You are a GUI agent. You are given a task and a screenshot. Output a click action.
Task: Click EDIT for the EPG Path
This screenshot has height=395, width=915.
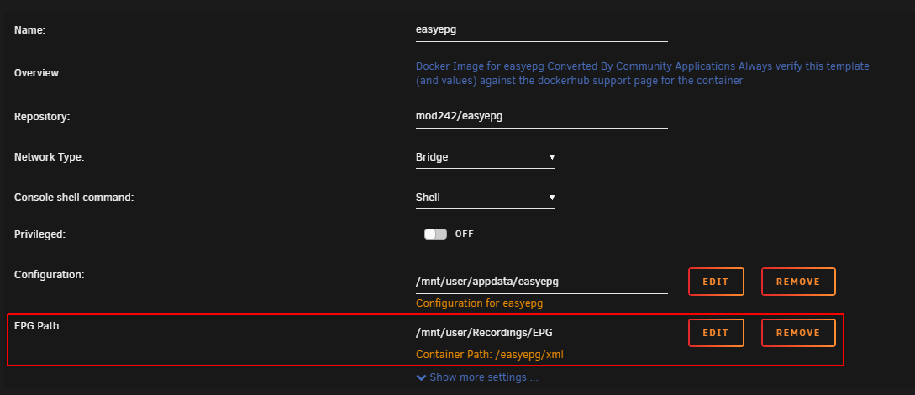(x=716, y=333)
